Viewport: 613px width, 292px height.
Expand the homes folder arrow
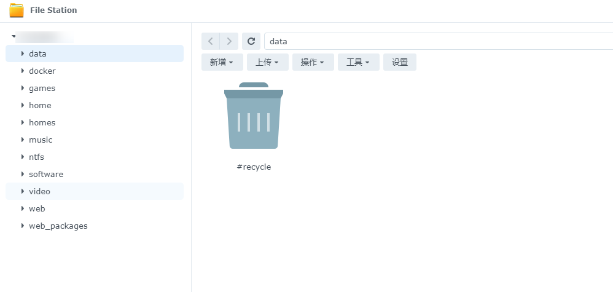tap(23, 122)
